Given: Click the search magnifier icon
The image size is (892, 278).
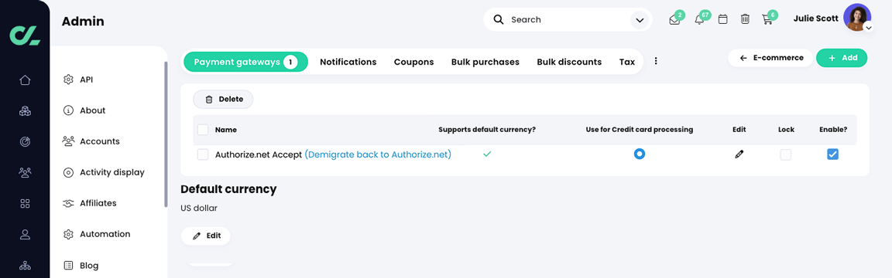Looking at the screenshot, I should pyautogui.click(x=499, y=19).
